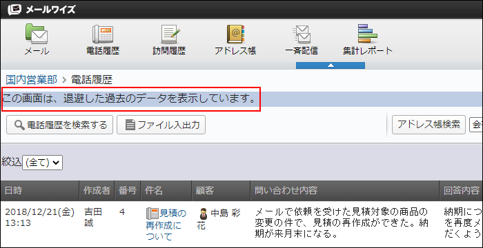483x248 pixels.
Task: Click the 件名 column header
Action: coord(166,191)
